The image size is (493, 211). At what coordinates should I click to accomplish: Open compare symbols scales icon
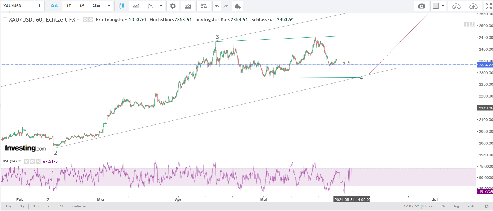coord(204,6)
